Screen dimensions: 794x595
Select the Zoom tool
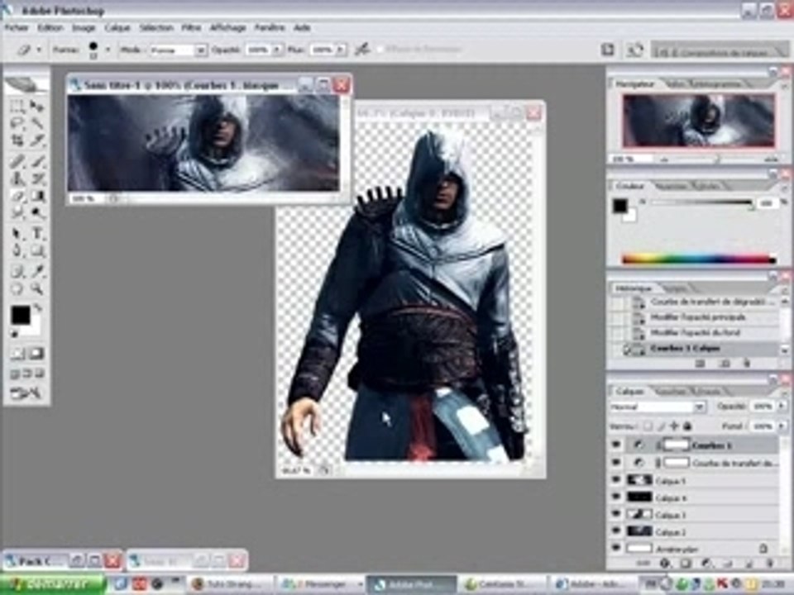point(36,289)
